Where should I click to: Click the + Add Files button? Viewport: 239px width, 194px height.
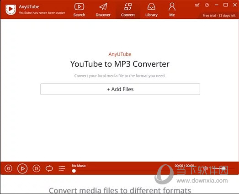120,89
